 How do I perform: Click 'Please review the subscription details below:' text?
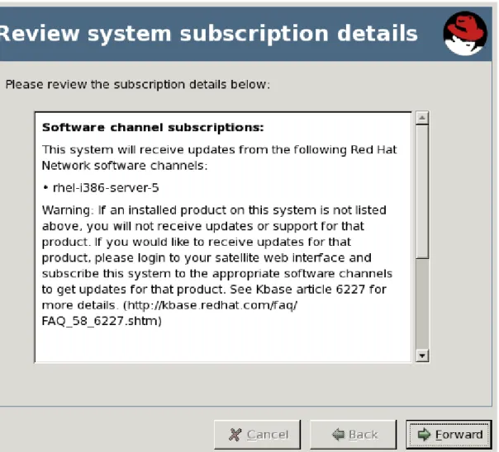[x=138, y=84]
